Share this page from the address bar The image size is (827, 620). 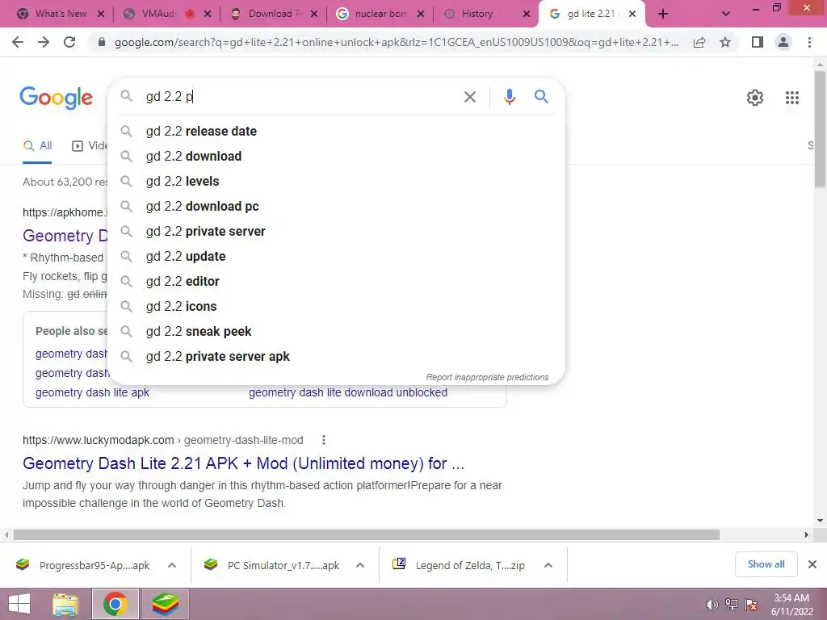coord(699,42)
